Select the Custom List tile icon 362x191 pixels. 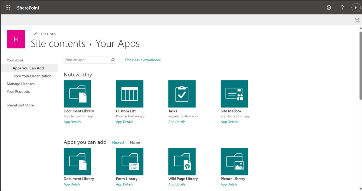pyautogui.click(x=129, y=94)
